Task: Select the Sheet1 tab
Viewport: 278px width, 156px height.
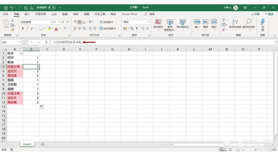Action: (27, 144)
